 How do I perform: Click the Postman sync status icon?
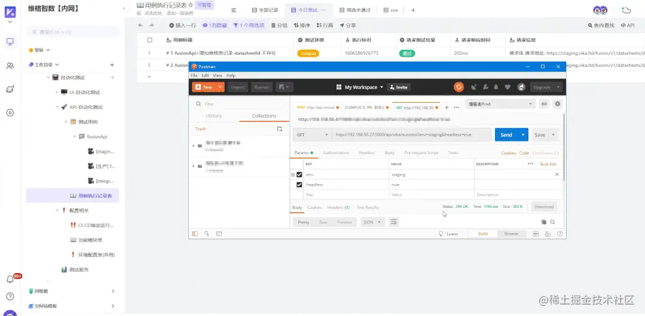(458, 87)
